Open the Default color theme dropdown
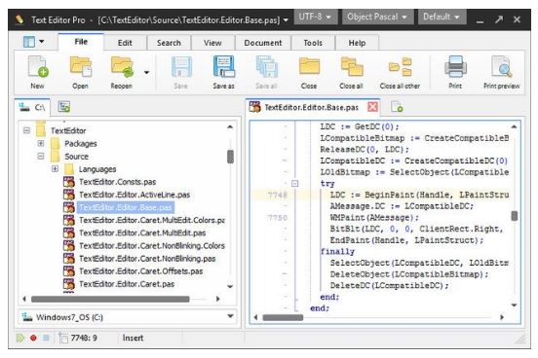This screenshot has height=358, width=538. pyautogui.click(x=442, y=17)
